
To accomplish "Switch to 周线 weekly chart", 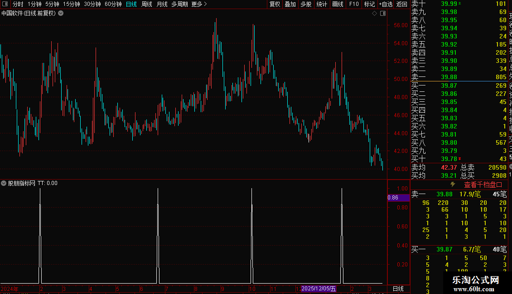I will [147, 4].
